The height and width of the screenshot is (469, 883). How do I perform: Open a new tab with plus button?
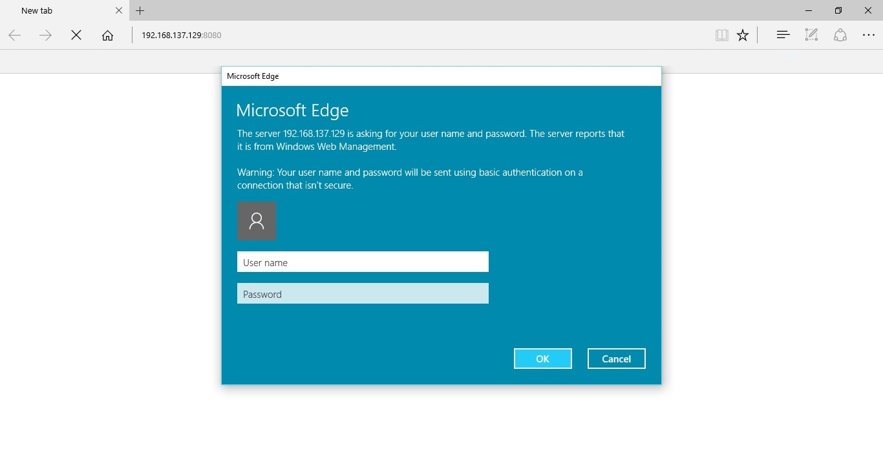click(x=140, y=10)
